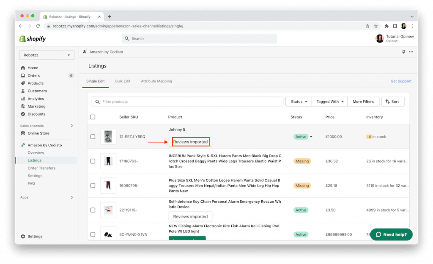Screen dimensions: 433x264
Task: Click the Analytics bar chart icon
Action: click(x=23, y=99)
